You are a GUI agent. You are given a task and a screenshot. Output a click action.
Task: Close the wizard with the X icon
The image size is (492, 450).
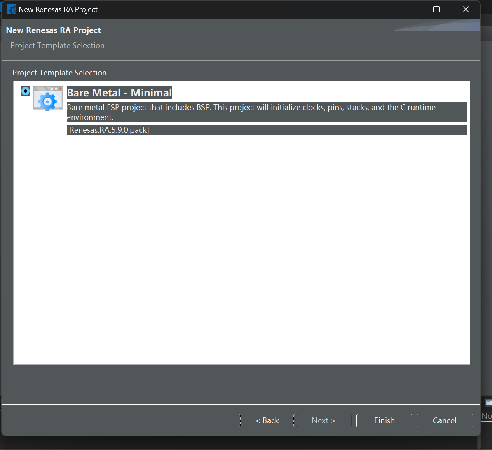coord(466,9)
